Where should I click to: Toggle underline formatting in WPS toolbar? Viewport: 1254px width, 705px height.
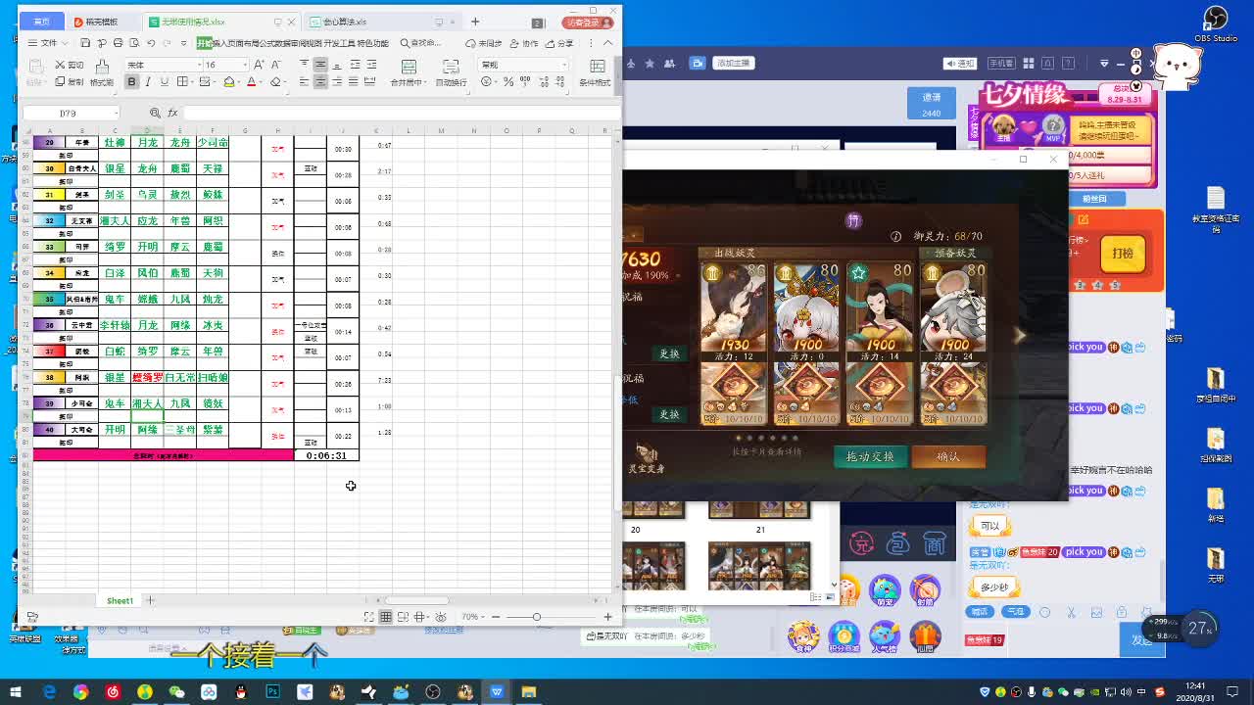click(165, 81)
